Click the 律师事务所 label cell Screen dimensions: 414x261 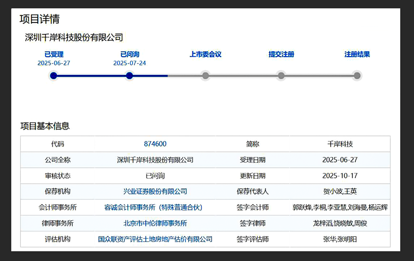(57, 223)
